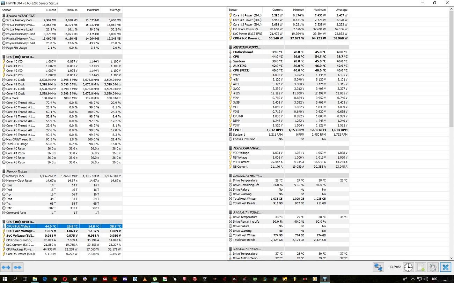Click the Sensor column header in left panel
Viewport: 454px width, 283px height.
18,10
